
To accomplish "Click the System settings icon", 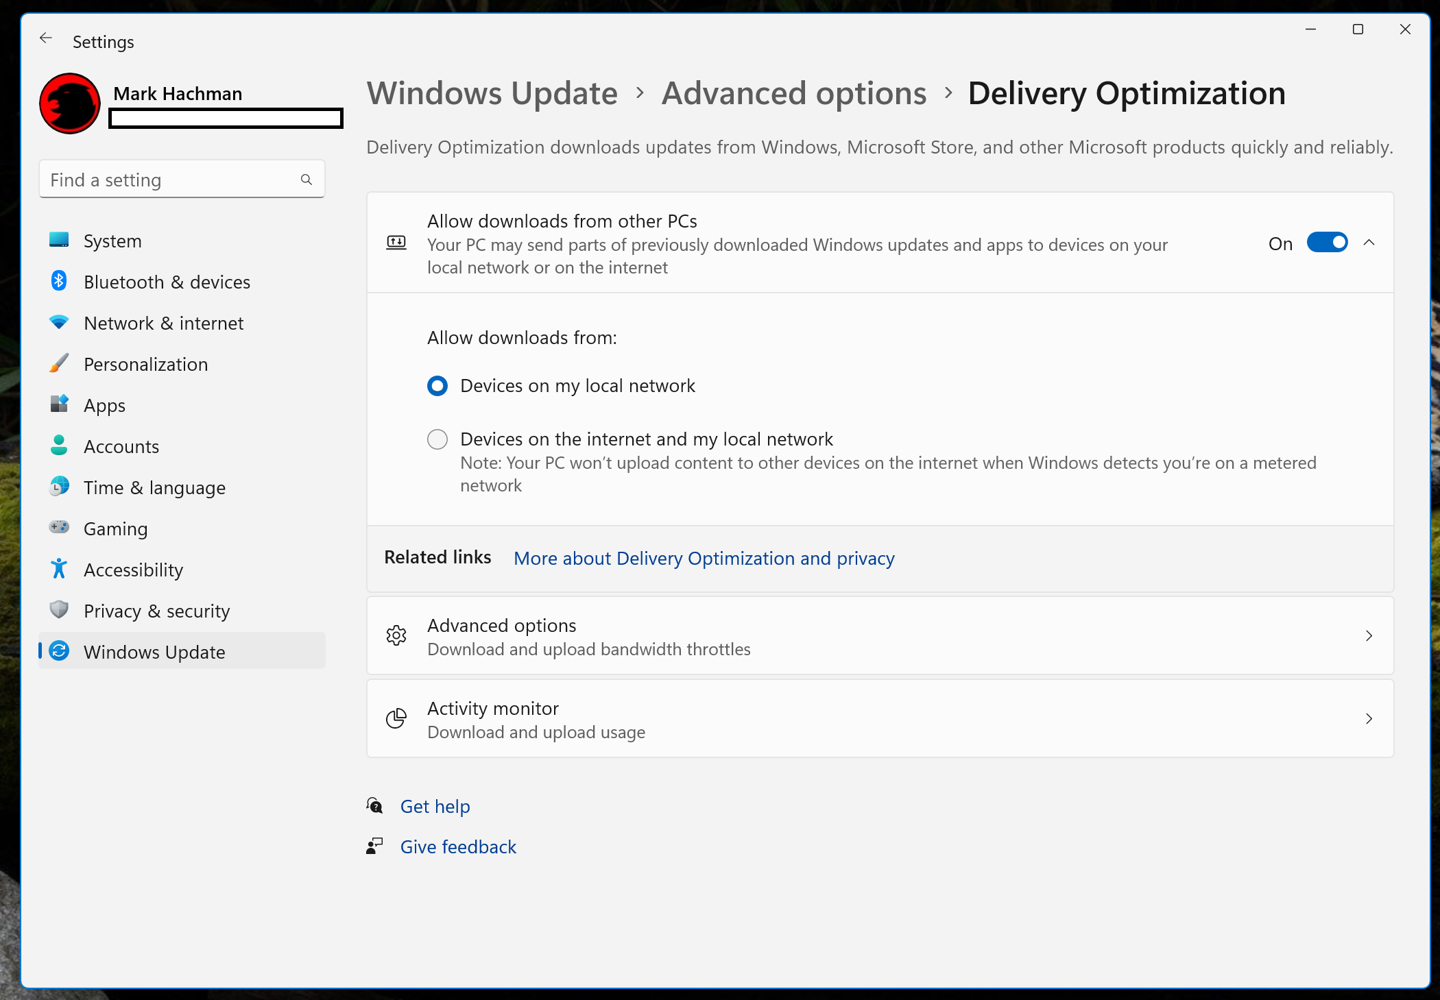I will coord(60,241).
